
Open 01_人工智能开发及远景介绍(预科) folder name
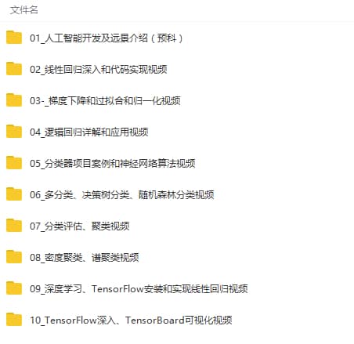[x=106, y=38]
